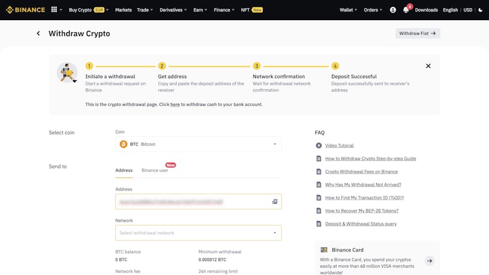
Task: Click the '0 BTC' balance value
Action: [121, 259]
